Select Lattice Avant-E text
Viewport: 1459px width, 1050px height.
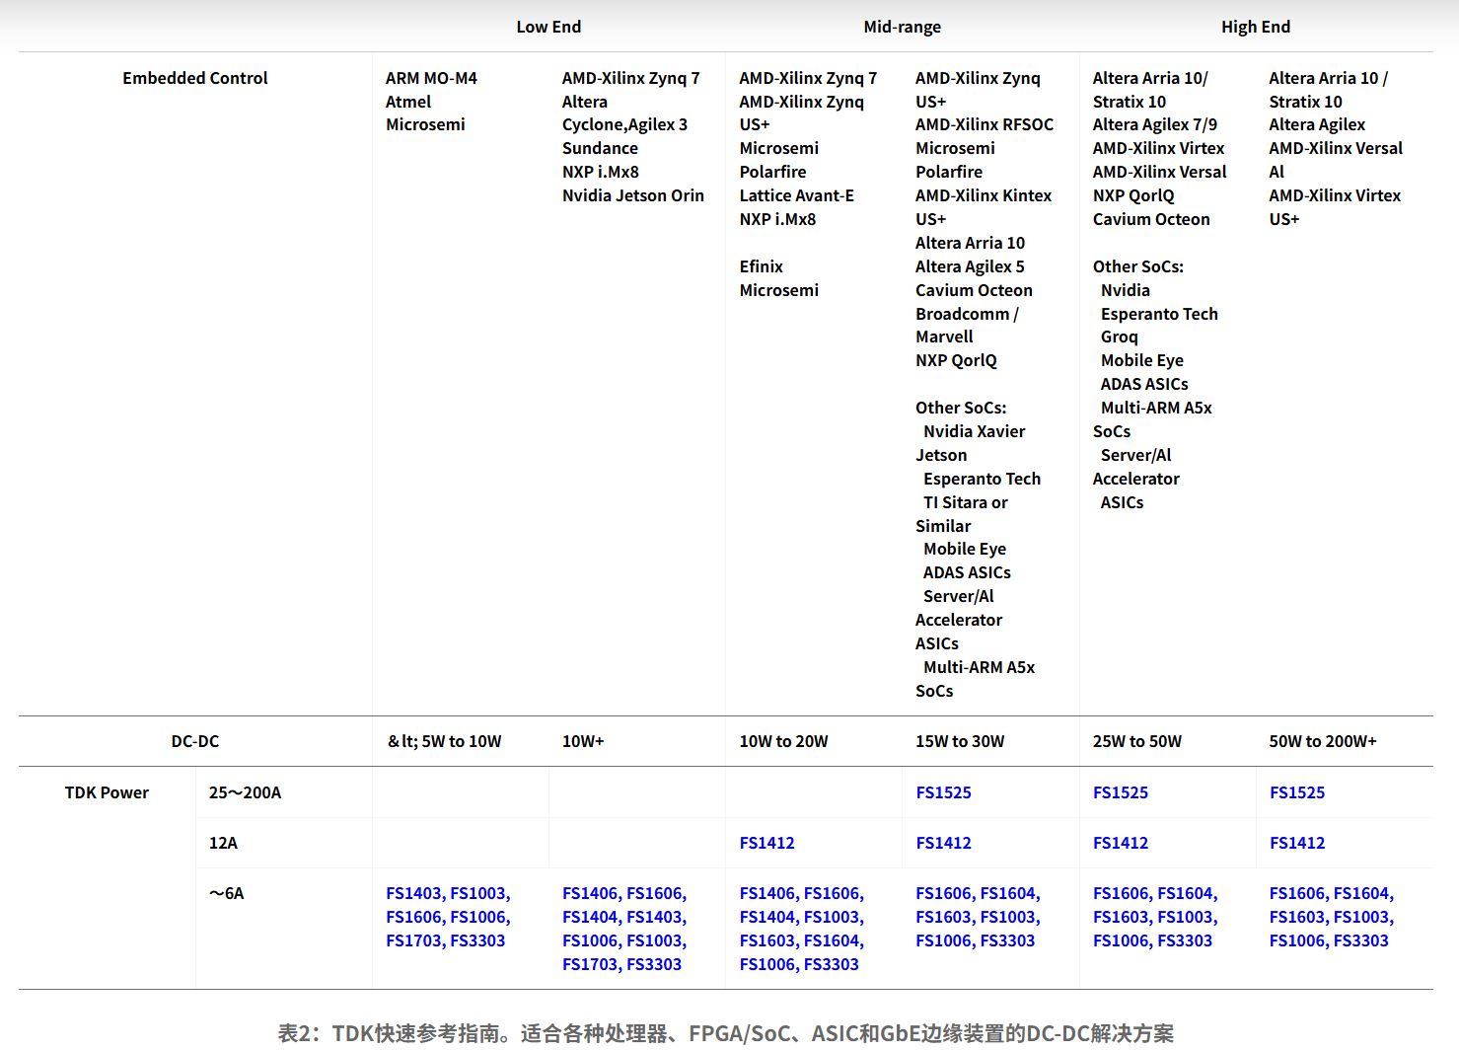pos(796,195)
